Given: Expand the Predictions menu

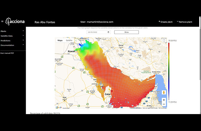Looking at the screenshot, I should (x=12, y=41).
